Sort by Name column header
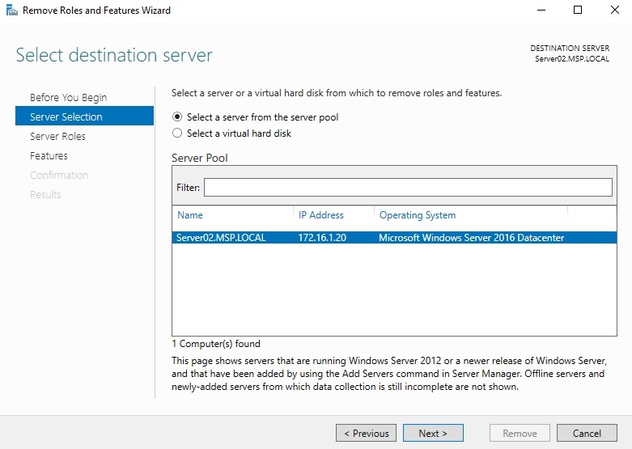The width and height of the screenshot is (632, 449). [x=190, y=215]
